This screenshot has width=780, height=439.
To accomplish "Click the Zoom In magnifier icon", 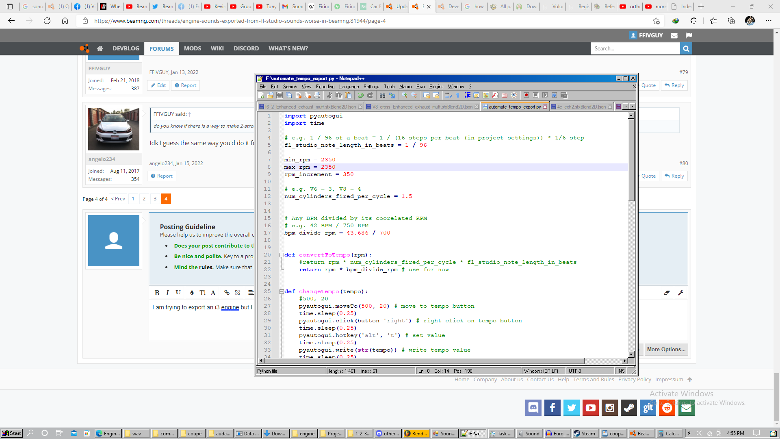I will (405, 95).
